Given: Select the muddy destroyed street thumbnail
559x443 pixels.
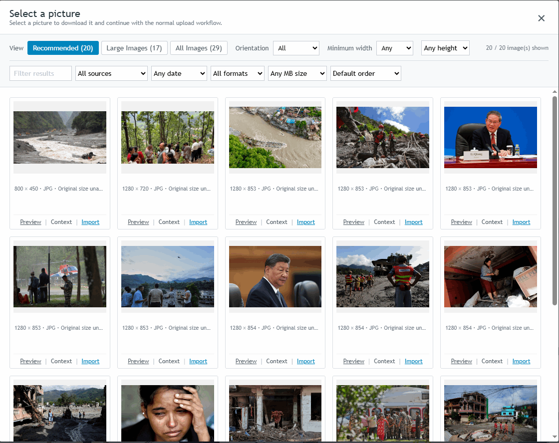Looking at the screenshot, I should click(x=60, y=414).
